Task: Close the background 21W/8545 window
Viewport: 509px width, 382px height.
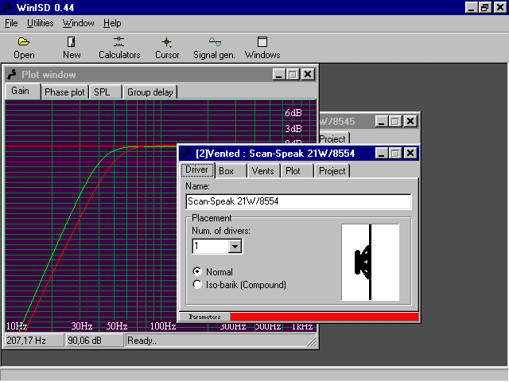Action: [x=410, y=121]
